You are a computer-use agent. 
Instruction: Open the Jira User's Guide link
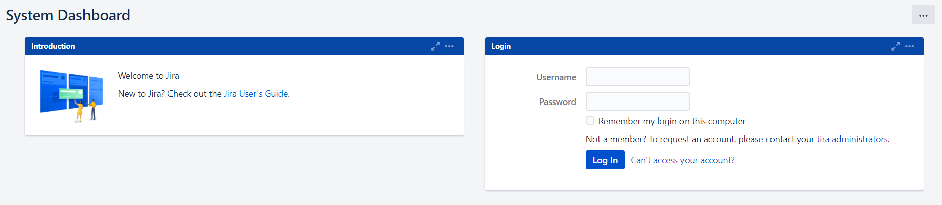[x=255, y=94]
